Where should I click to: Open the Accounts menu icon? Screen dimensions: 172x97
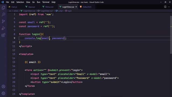(x=3, y=86)
